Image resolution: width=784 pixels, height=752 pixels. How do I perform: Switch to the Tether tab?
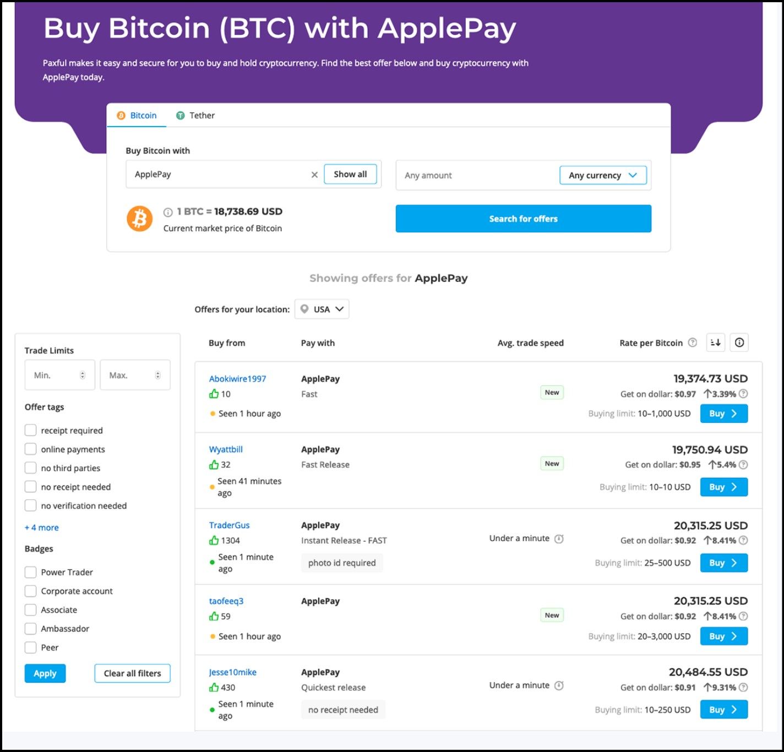195,116
